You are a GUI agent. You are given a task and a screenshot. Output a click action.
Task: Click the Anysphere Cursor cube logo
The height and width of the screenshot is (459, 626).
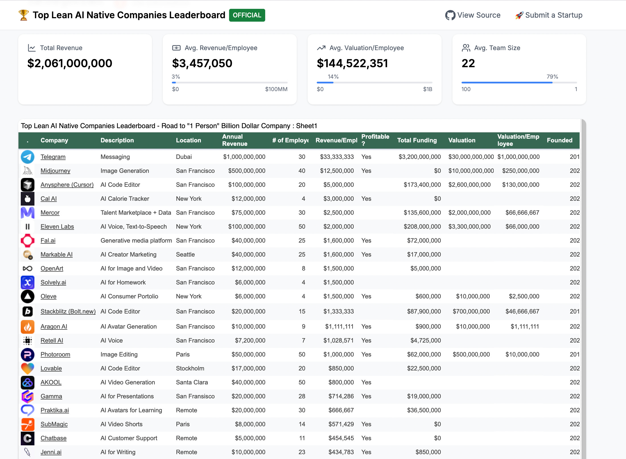tap(28, 185)
